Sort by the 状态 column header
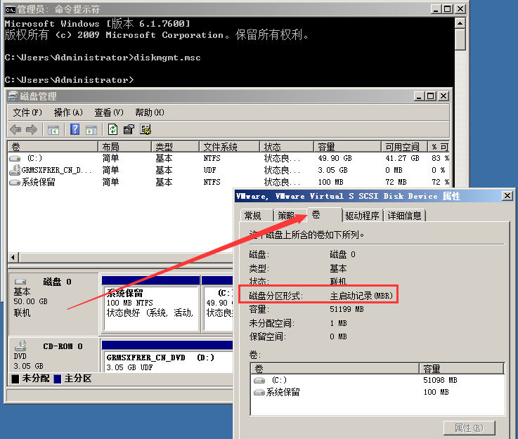The image size is (518, 439). point(287,147)
